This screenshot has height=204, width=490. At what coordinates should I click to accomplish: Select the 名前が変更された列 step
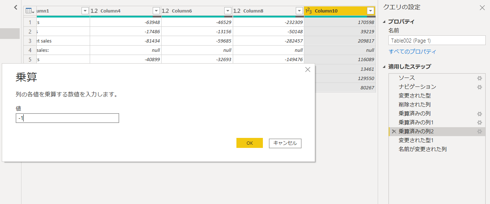point(422,149)
